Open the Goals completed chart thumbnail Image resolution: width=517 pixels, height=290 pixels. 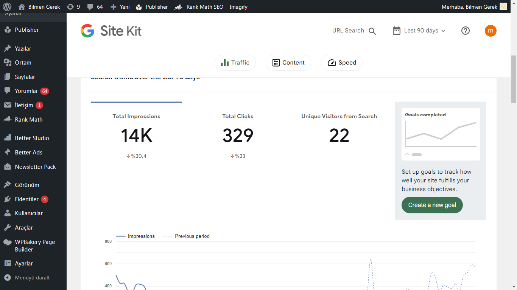tap(441, 134)
